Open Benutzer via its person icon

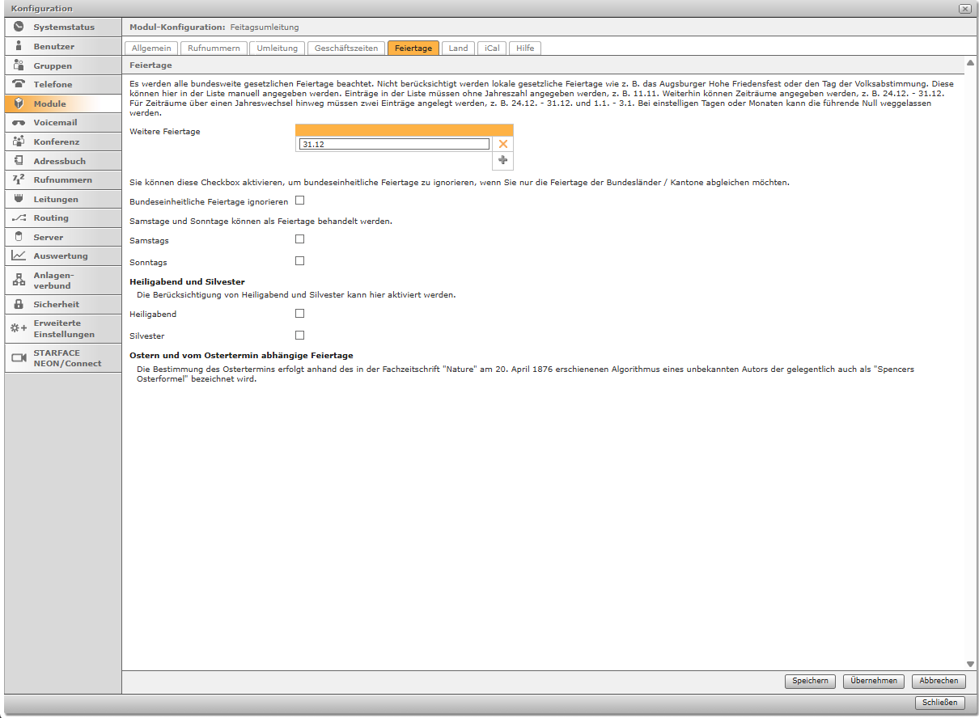pos(19,46)
